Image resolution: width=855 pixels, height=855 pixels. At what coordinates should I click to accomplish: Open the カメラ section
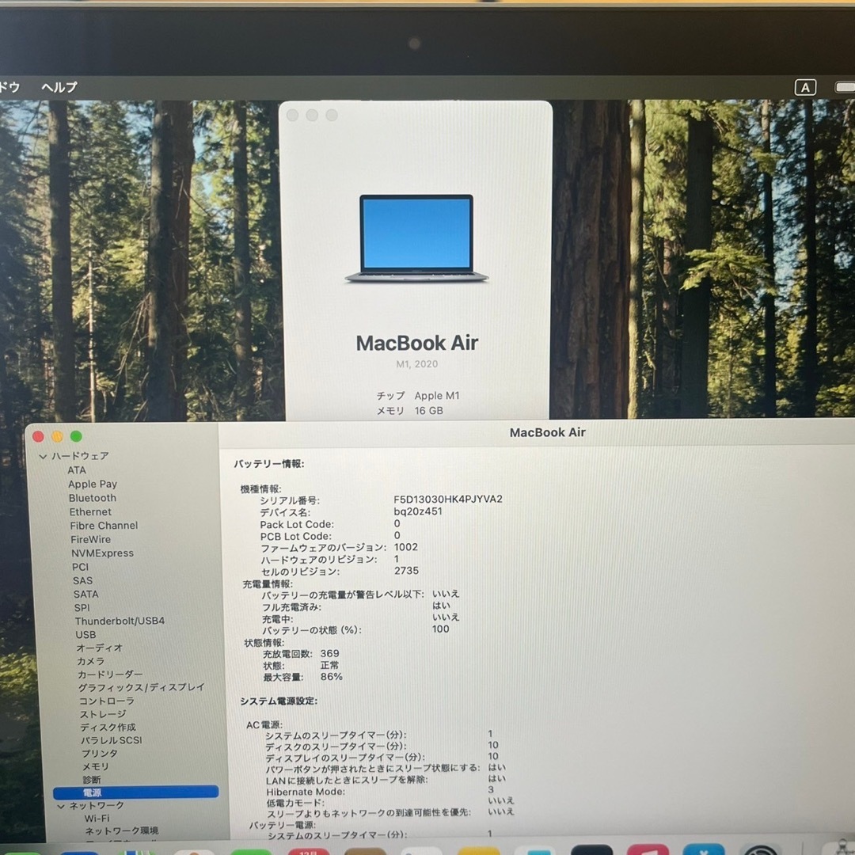point(90,661)
